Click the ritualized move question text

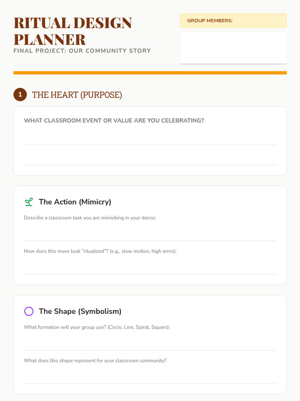tap(100, 251)
